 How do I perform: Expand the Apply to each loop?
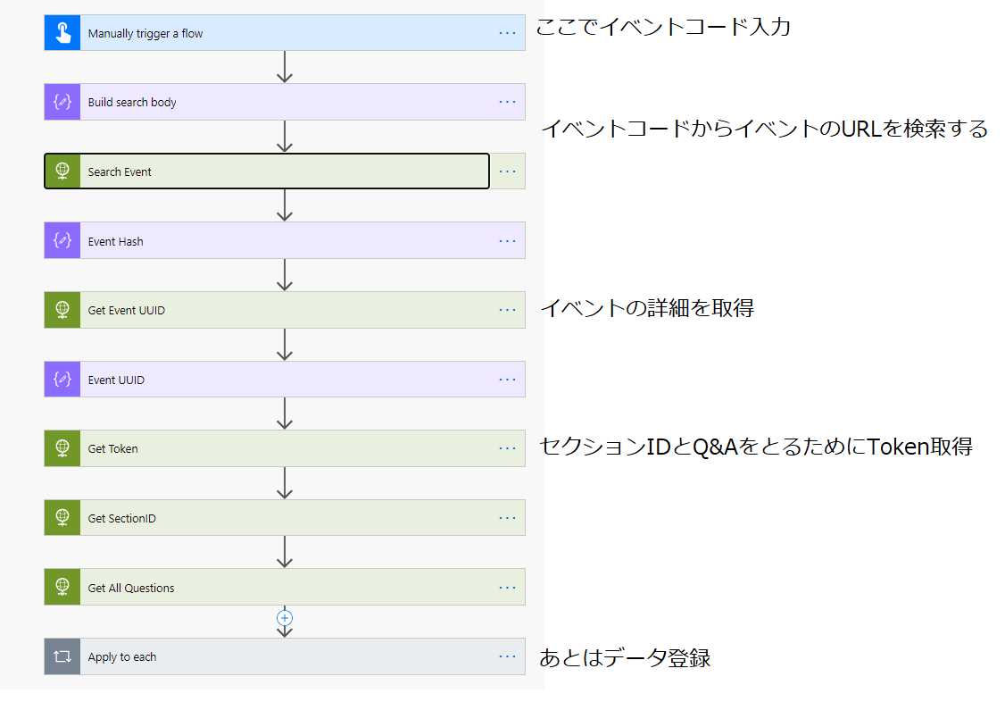pos(285,656)
